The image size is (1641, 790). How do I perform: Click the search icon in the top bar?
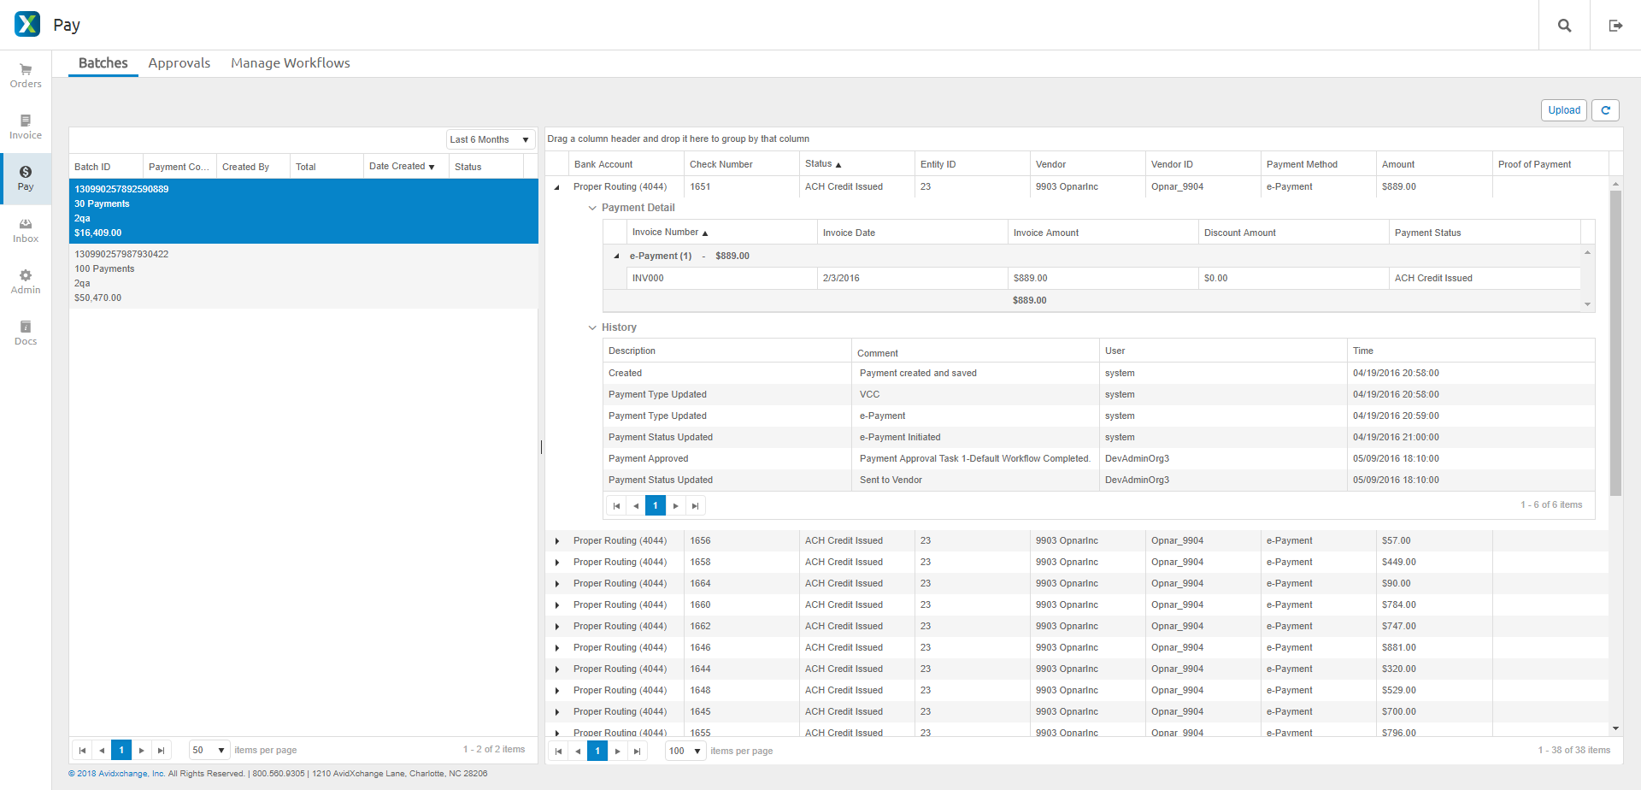pos(1563,25)
